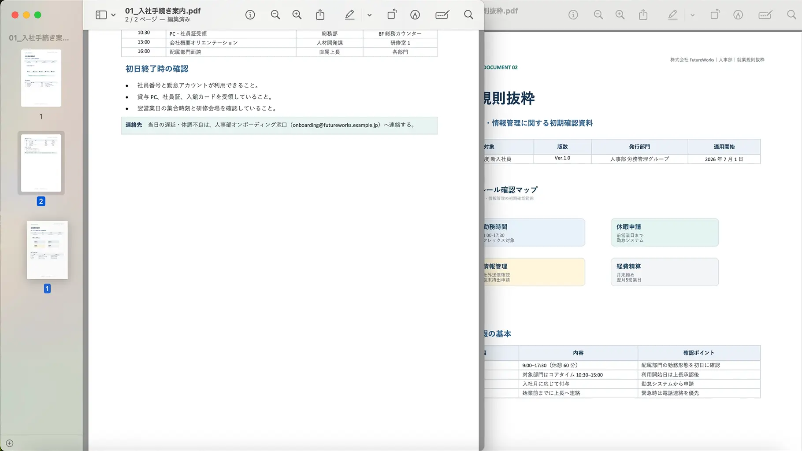Click 情報管理 yellow card in background document
802x451 pixels.
535,272
